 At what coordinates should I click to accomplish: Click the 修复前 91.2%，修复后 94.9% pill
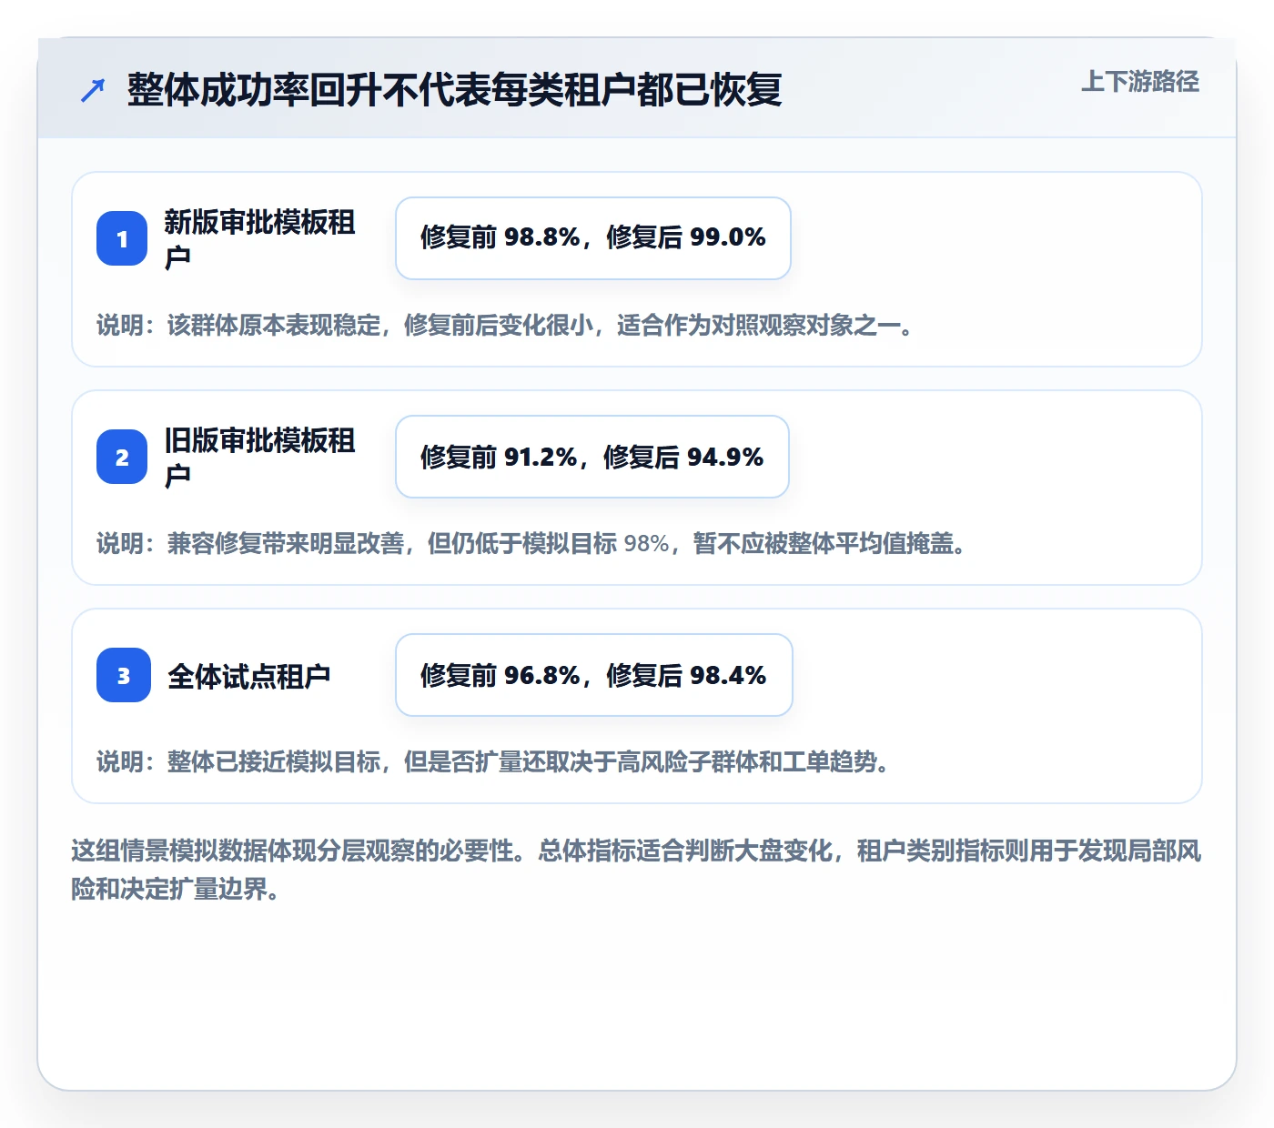tap(592, 457)
